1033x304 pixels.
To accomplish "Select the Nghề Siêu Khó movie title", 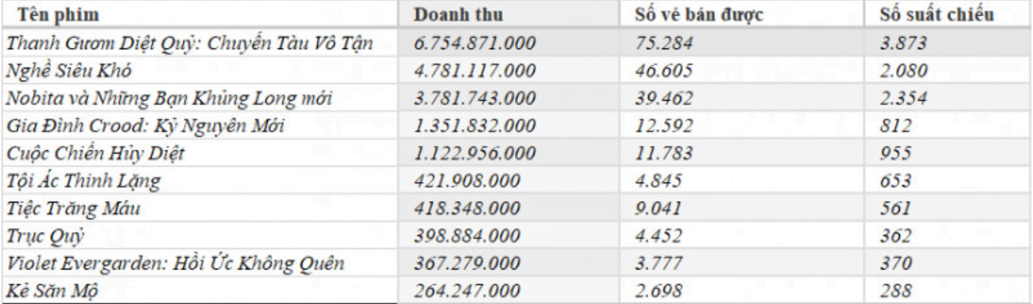I will click(69, 72).
